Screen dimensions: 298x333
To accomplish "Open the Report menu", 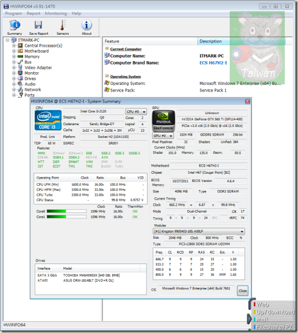I will [x=33, y=13].
